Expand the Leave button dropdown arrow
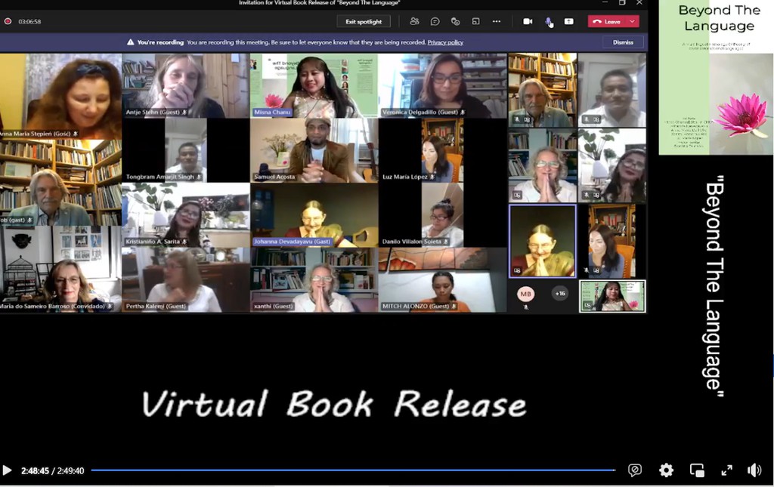774x487 pixels. [x=632, y=21]
